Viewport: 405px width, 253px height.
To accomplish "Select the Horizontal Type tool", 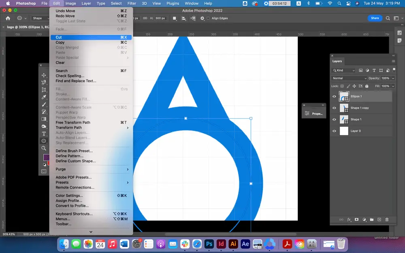I will pyautogui.click(x=44, y=134).
